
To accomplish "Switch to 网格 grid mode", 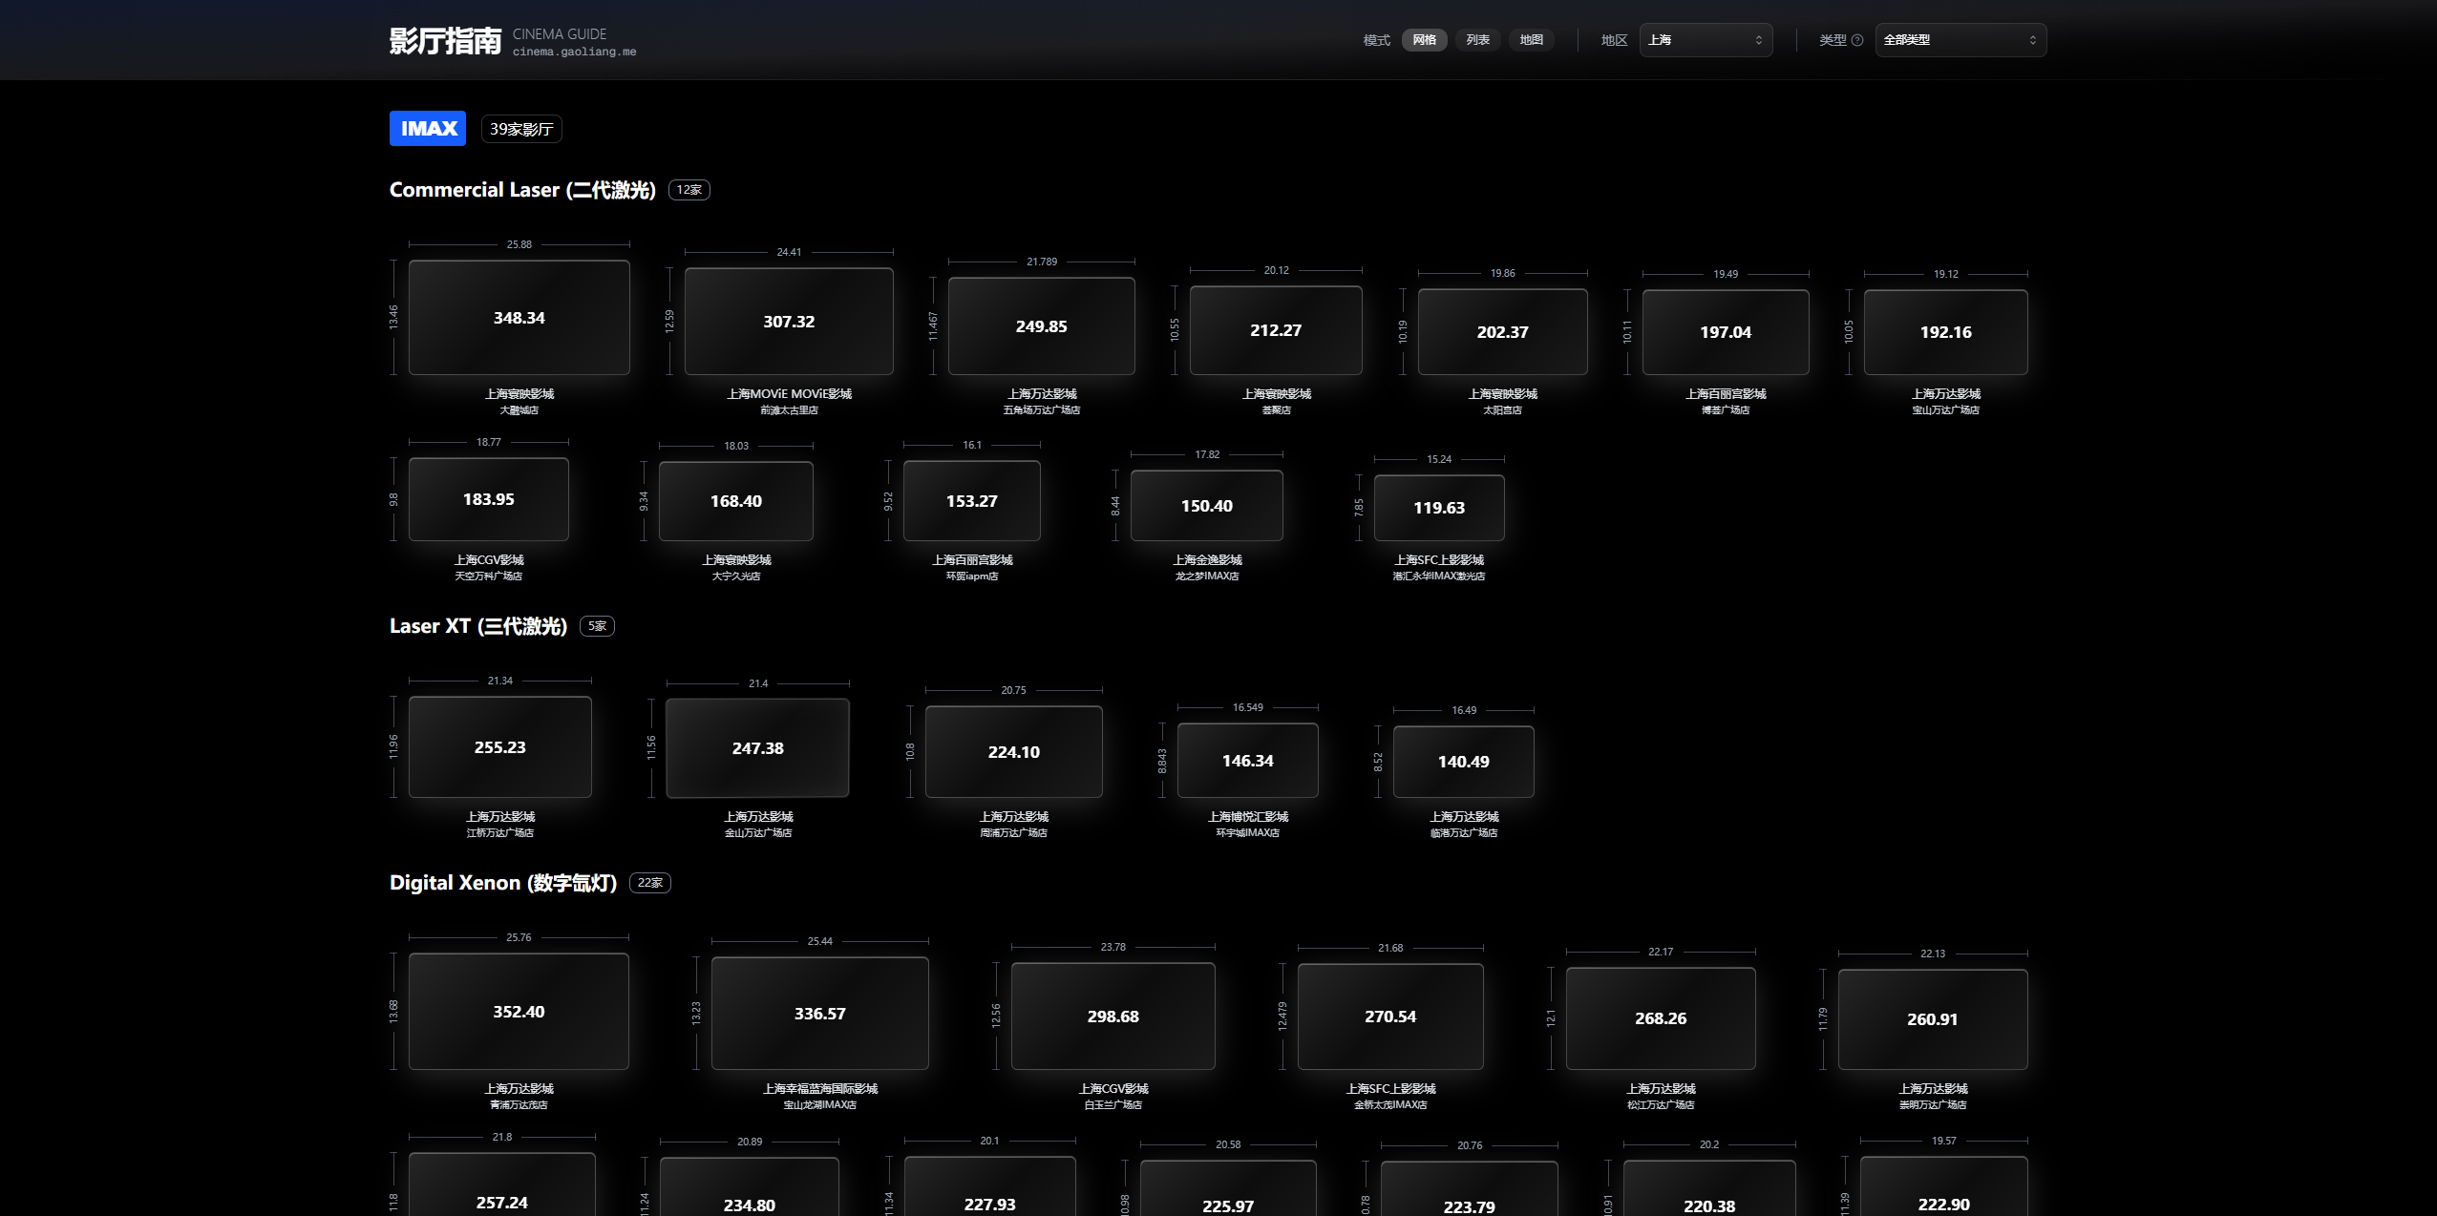I will click(x=1424, y=40).
